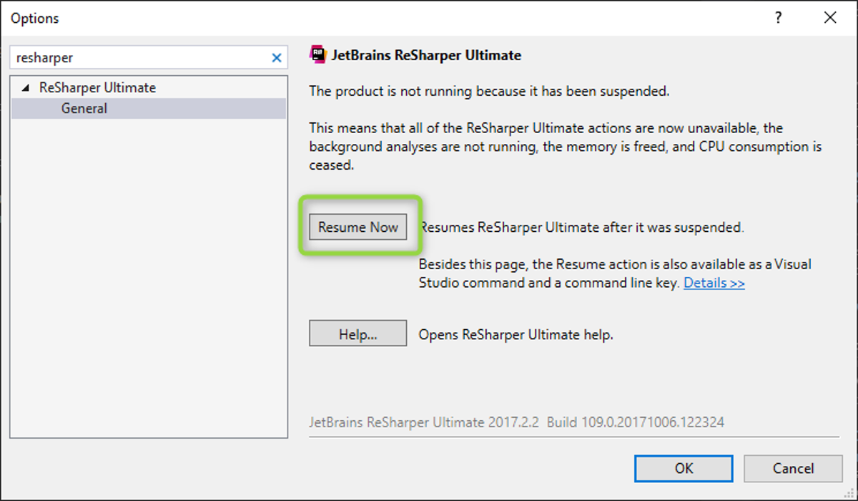The height and width of the screenshot is (501, 858).
Task: Select the General tree item
Action: click(x=84, y=109)
